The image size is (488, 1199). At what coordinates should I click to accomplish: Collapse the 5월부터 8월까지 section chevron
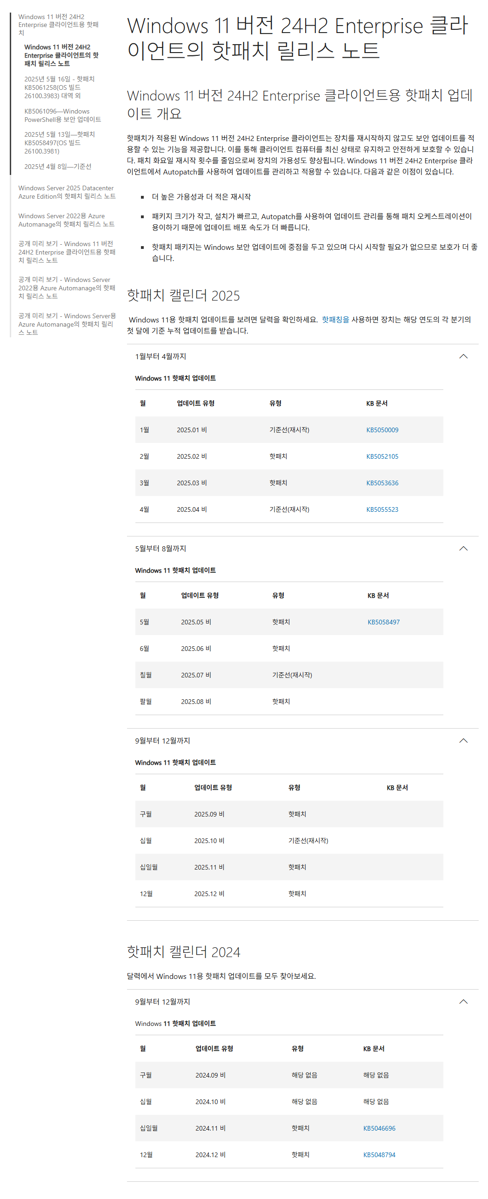click(x=463, y=549)
